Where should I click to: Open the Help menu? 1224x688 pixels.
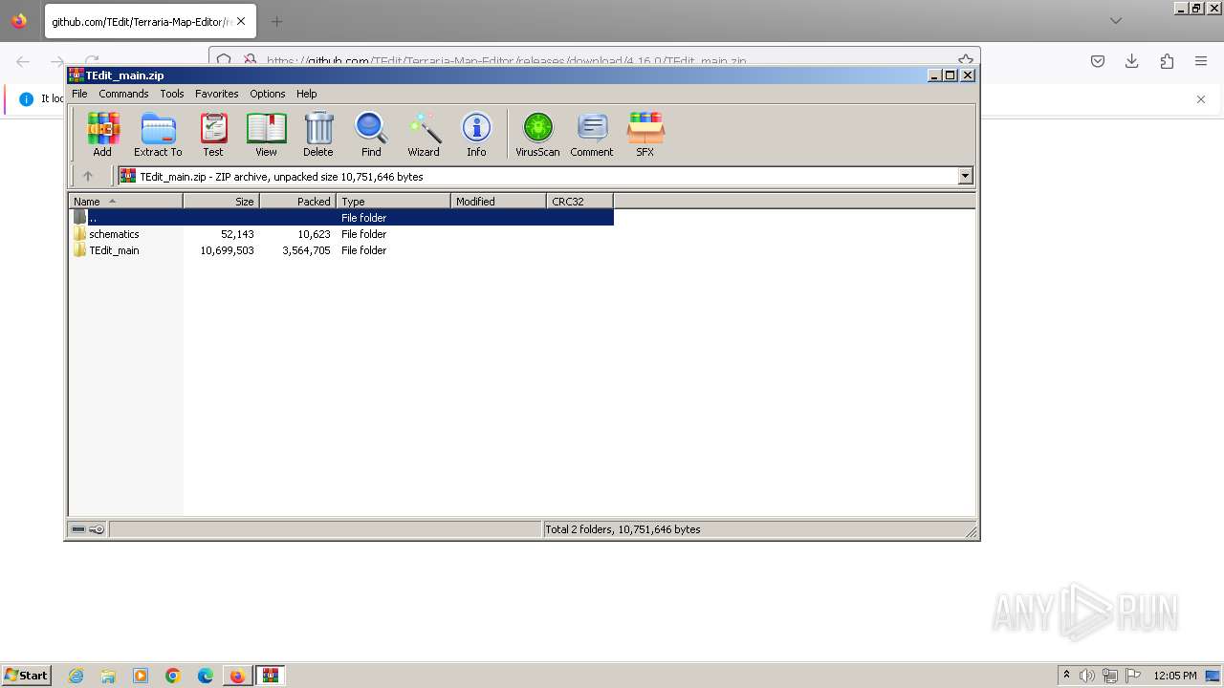307,94
